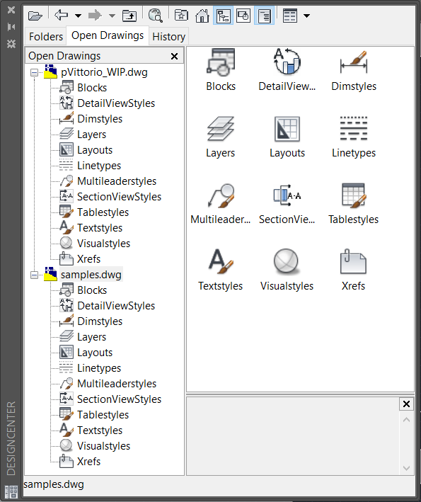421x502 pixels.
Task: Select Layers under pVittorio_WIP.dwg
Action: click(91, 135)
